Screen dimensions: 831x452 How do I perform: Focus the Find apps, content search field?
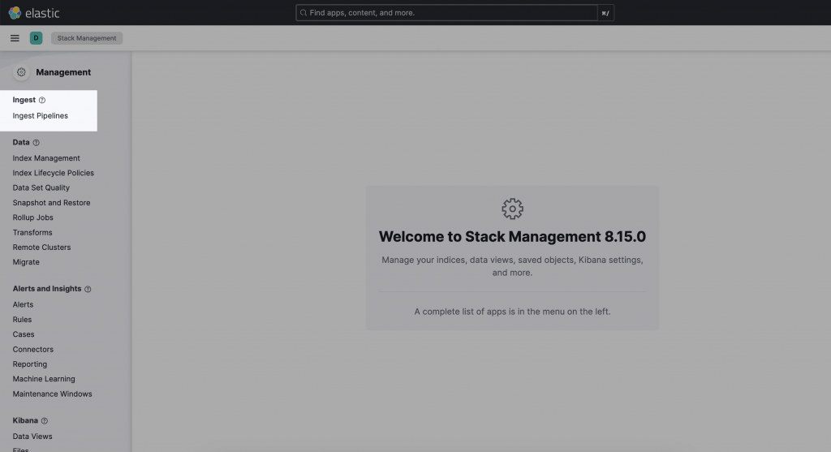(446, 13)
